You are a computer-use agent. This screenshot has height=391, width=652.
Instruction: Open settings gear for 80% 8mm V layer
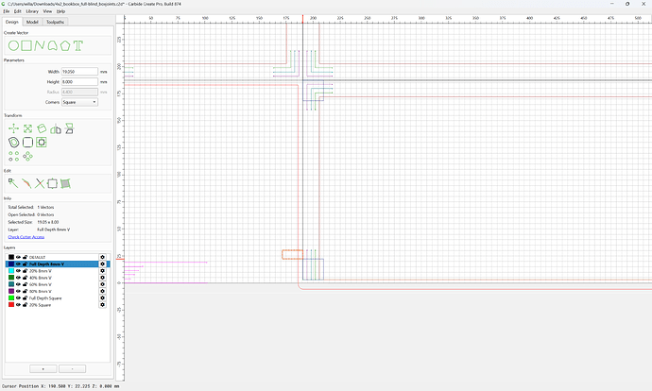(102, 291)
